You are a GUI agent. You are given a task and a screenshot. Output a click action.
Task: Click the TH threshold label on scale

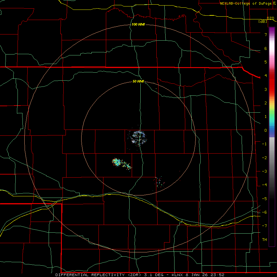pos(264,239)
